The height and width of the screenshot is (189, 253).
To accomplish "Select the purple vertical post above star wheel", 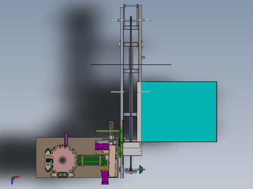I will [x=66, y=140].
